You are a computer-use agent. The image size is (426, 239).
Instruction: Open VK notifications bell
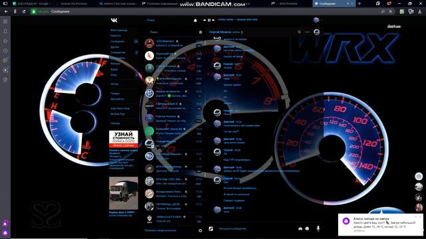click(195, 21)
